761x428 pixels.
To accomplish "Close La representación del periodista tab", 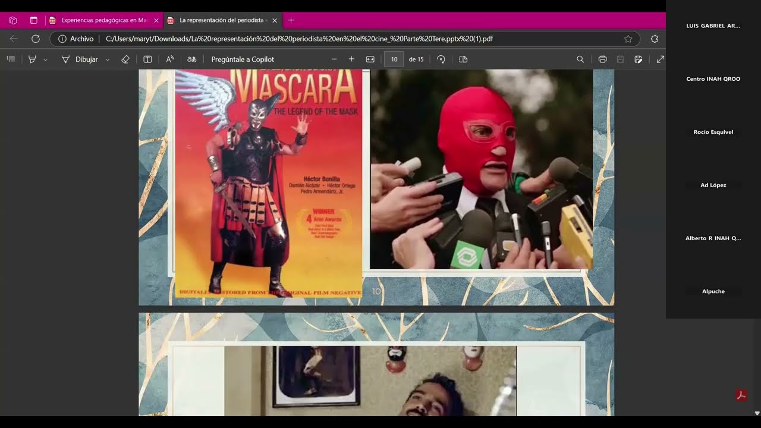I will [275, 20].
